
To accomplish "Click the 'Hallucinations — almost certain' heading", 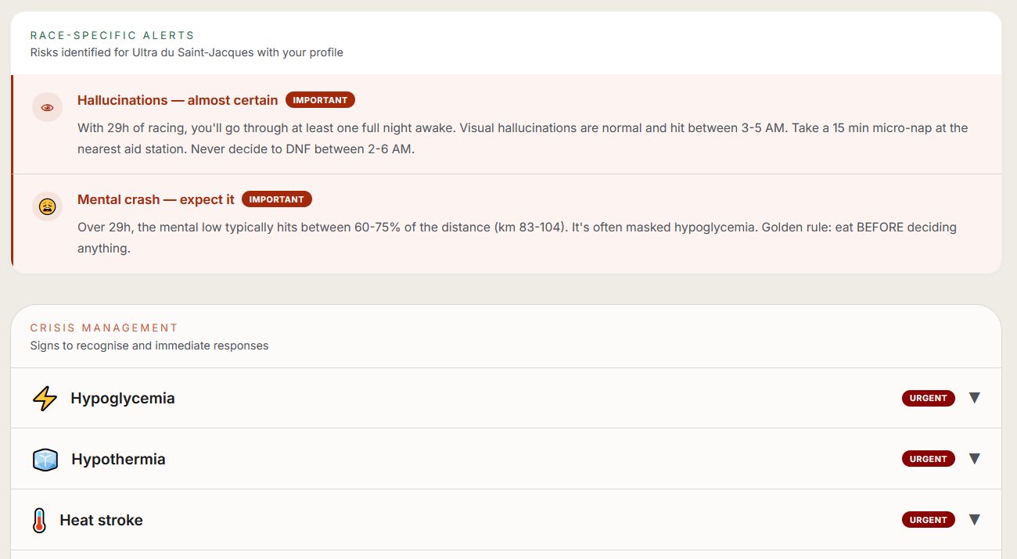I will click(178, 100).
